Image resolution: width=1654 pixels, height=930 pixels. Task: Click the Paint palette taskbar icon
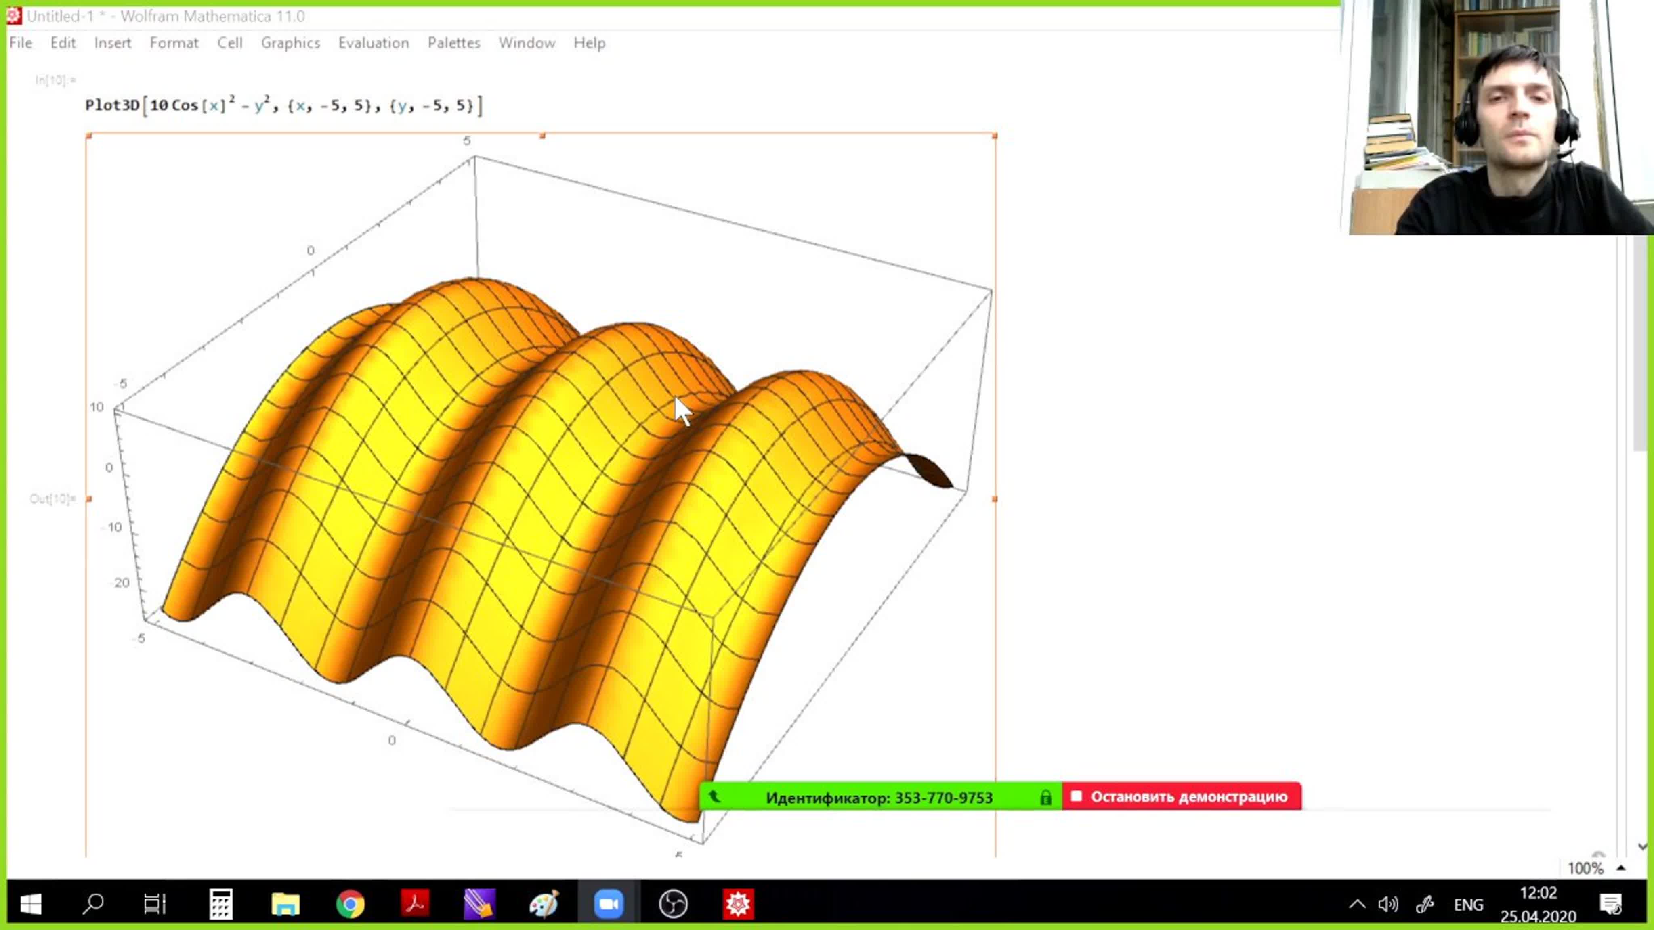tap(544, 904)
